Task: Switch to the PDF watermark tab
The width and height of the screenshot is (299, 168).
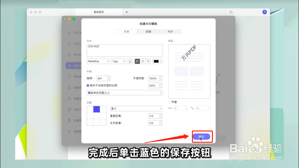Action: [x=170, y=32]
